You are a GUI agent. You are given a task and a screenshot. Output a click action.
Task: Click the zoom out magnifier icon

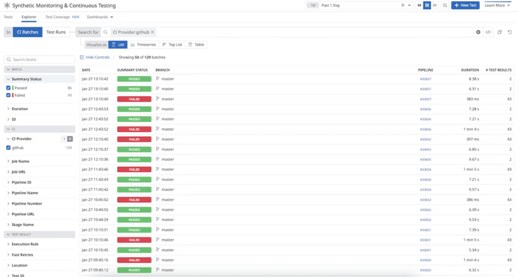coord(445,6)
